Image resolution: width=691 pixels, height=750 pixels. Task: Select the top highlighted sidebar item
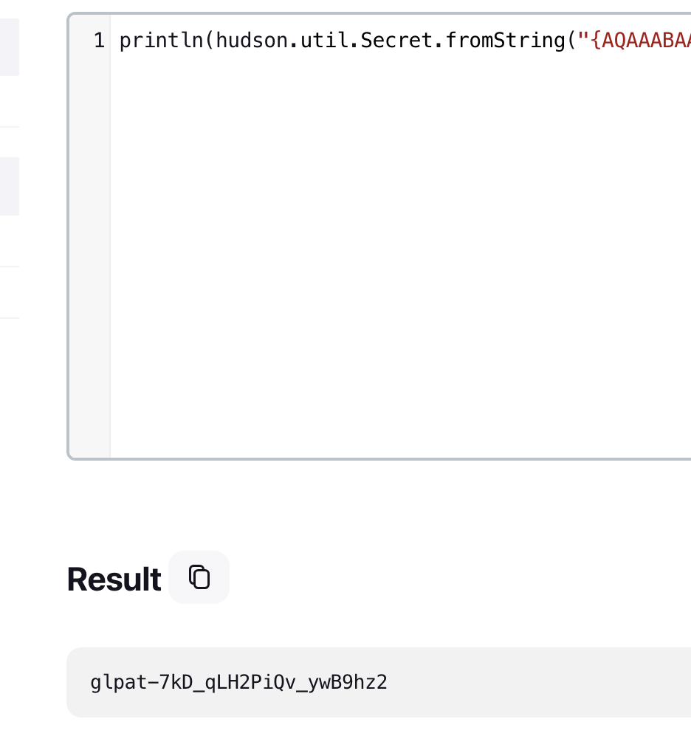coord(10,47)
